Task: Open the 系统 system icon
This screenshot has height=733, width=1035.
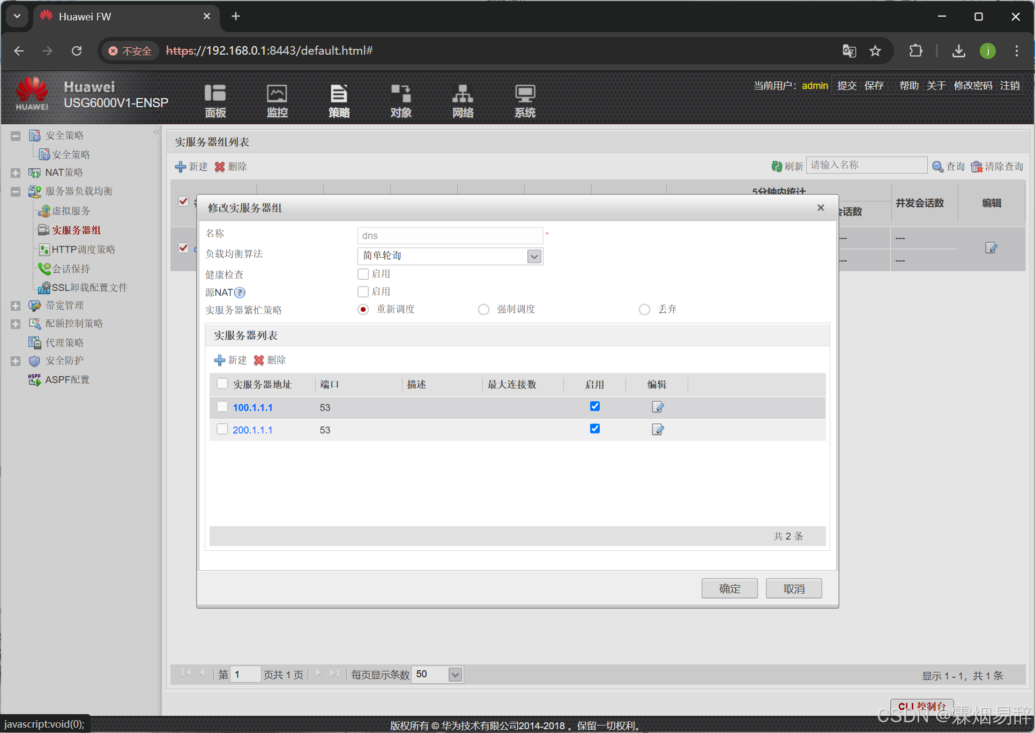Action: pyautogui.click(x=525, y=100)
